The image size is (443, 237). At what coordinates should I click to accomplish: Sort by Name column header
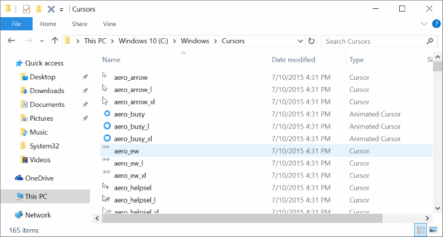111,60
